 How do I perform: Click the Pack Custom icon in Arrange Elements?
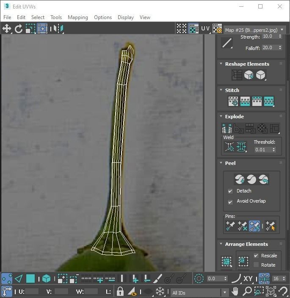[226, 262]
